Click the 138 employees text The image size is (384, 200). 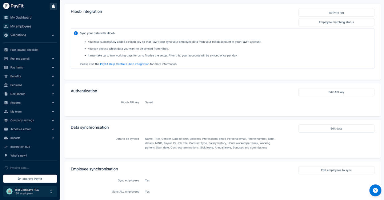click(x=24, y=194)
